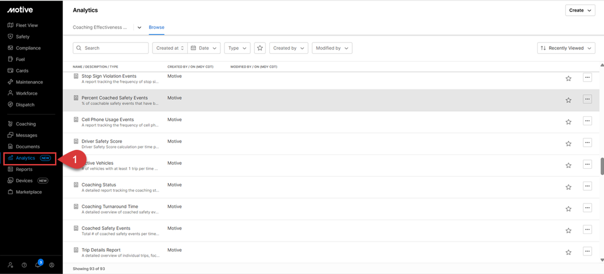Click the Create button

(x=580, y=10)
